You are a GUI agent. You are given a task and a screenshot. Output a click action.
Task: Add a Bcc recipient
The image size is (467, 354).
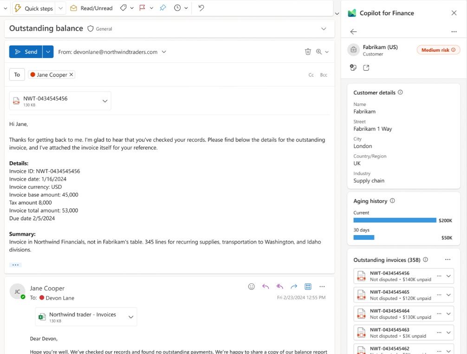324,75
